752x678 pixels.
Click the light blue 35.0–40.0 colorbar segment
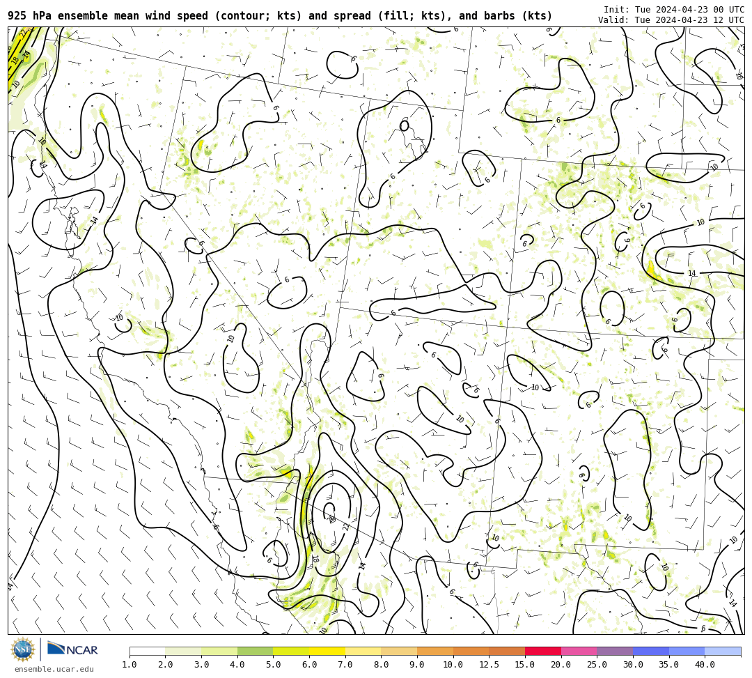click(687, 651)
